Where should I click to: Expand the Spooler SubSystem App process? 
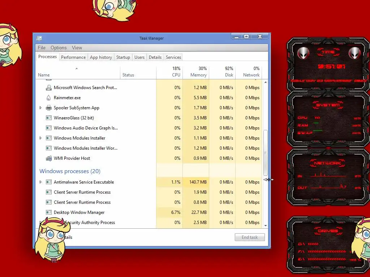[40, 108]
